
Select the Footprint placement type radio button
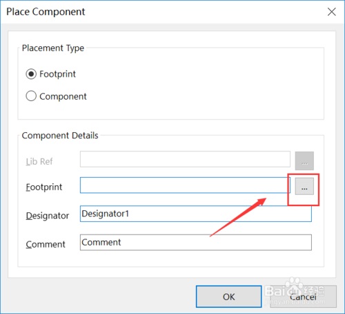31,74
